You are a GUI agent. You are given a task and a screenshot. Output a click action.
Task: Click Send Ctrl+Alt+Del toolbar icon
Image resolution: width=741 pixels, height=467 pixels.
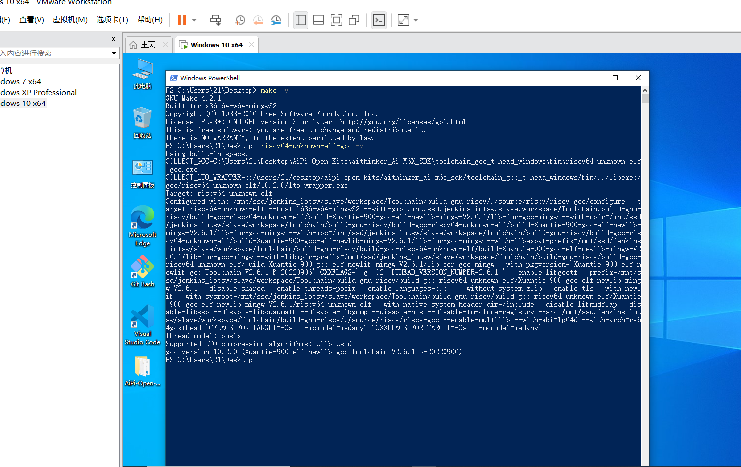tap(216, 20)
